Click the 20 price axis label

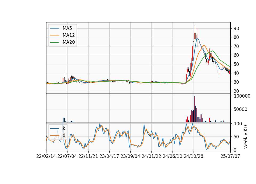click(x=236, y=91)
